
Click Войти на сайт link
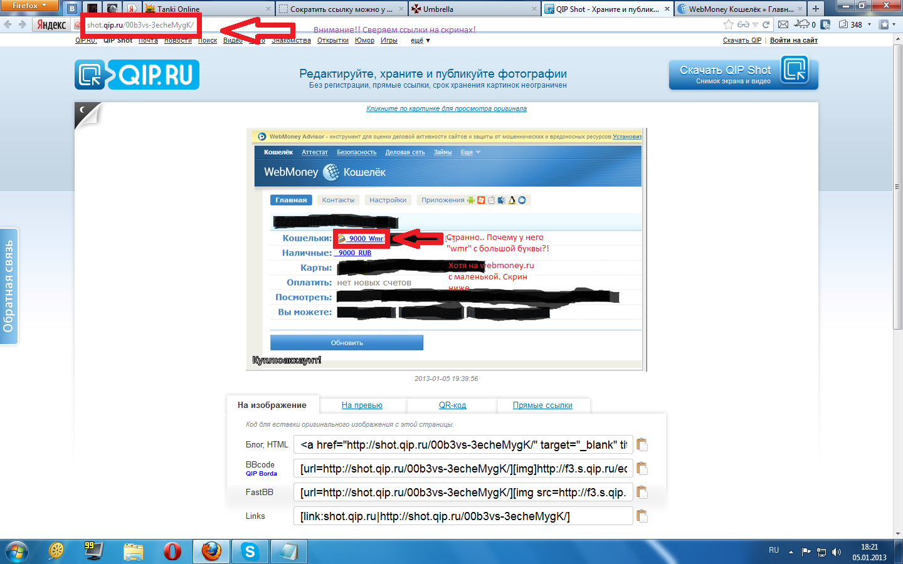tap(794, 40)
